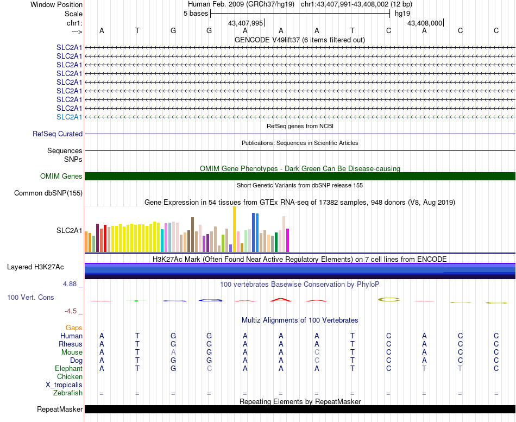This screenshot has width=516, height=422.
Task: Select the Elephant alignment row label
Action: [68, 368]
